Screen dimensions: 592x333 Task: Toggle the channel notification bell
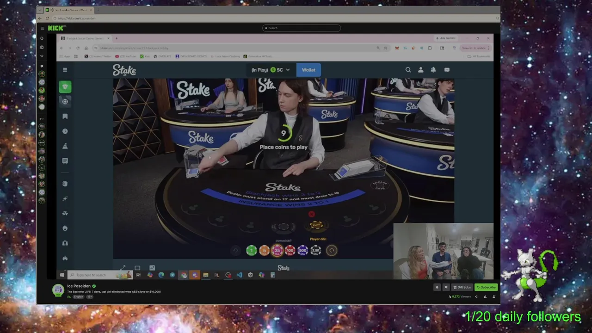pyautogui.click(x=437, y=287)
